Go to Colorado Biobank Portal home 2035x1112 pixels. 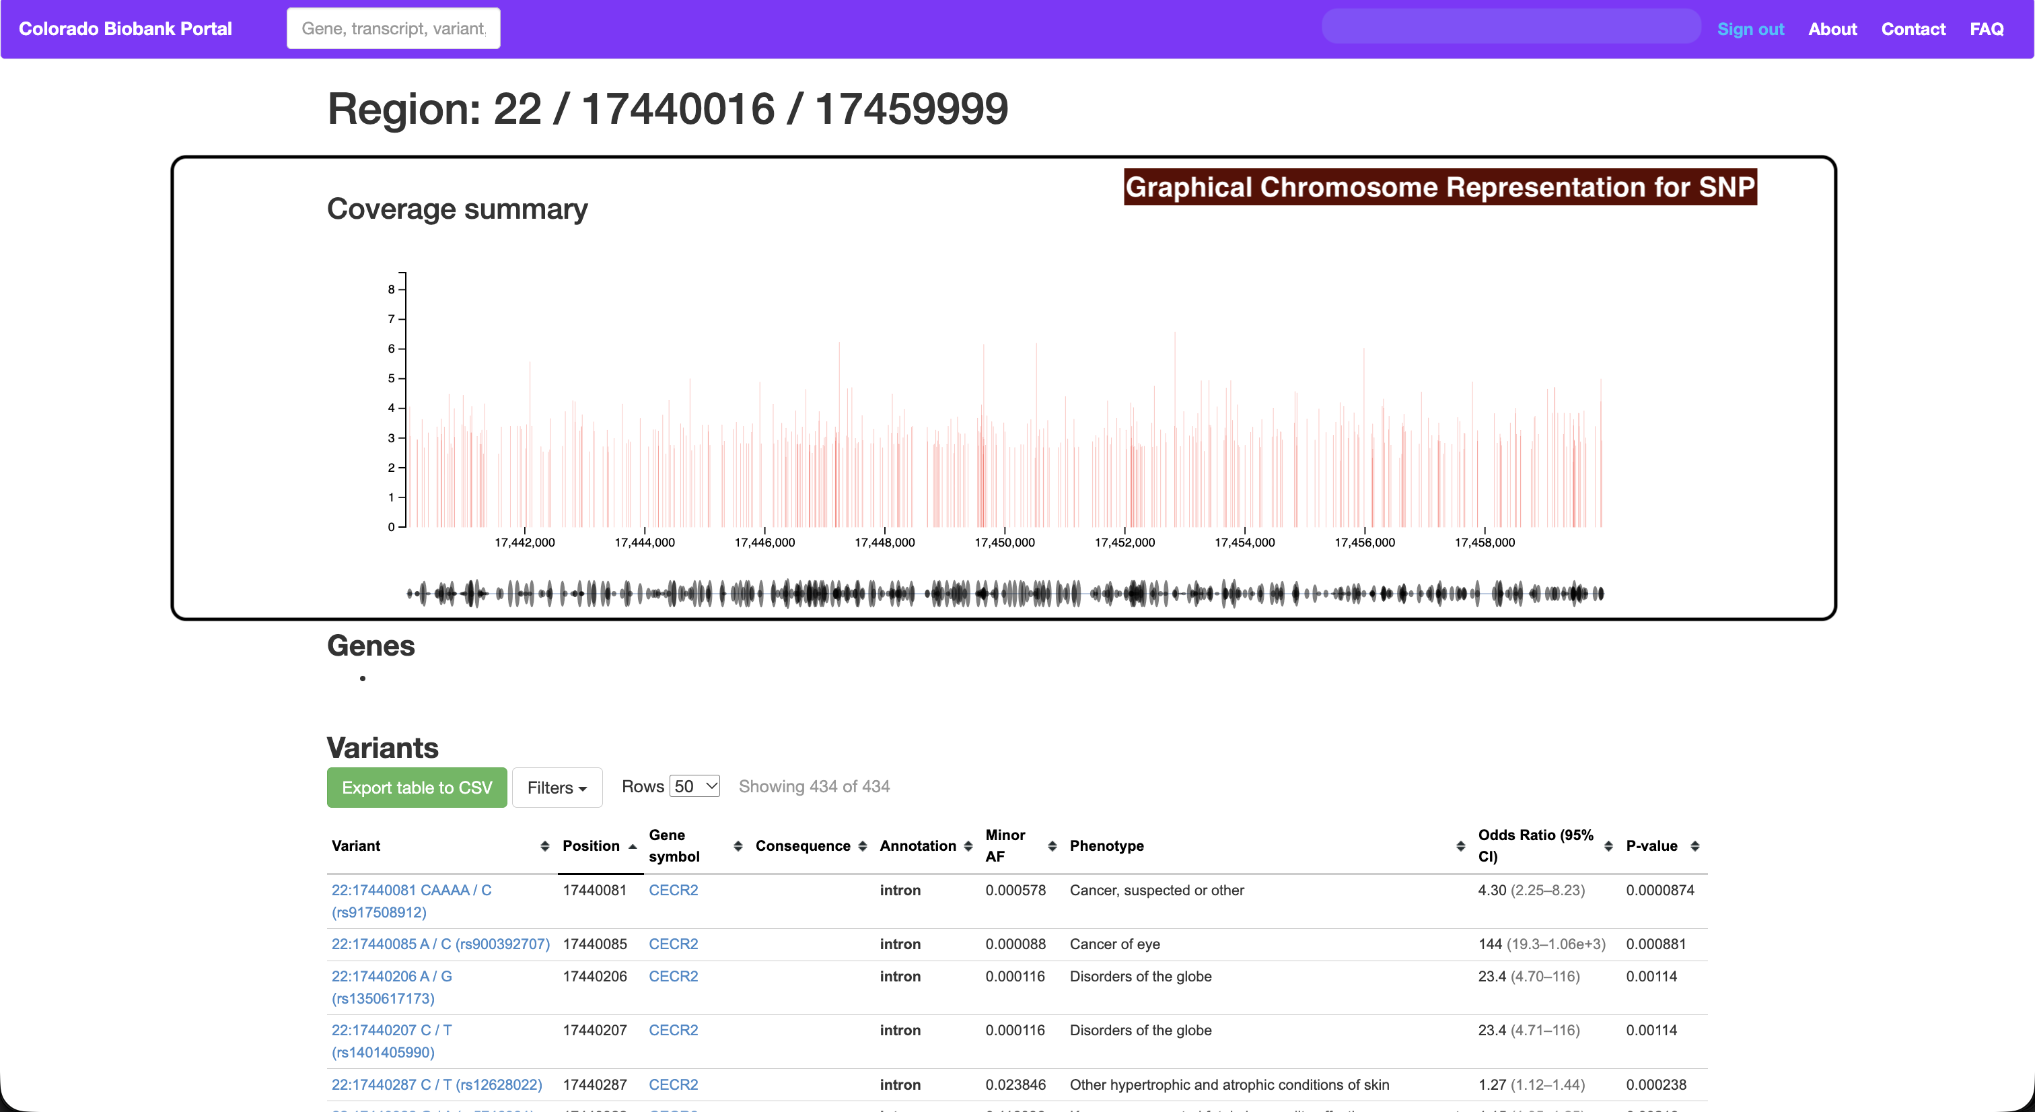124,28
